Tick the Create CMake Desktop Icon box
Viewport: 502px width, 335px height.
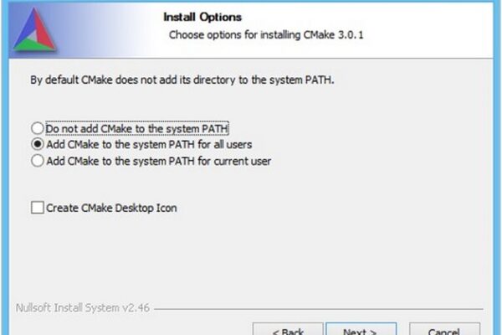click(x=38, y=208)
